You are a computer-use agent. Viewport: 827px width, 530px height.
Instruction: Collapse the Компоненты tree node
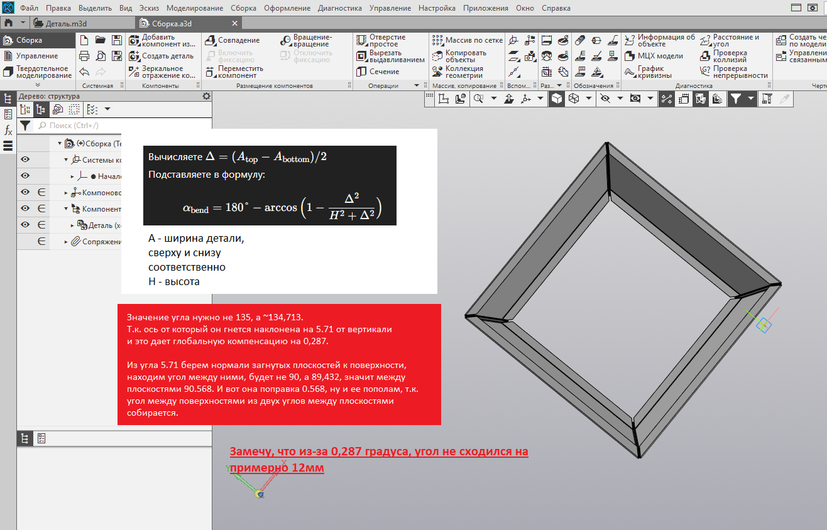[67, 208]
